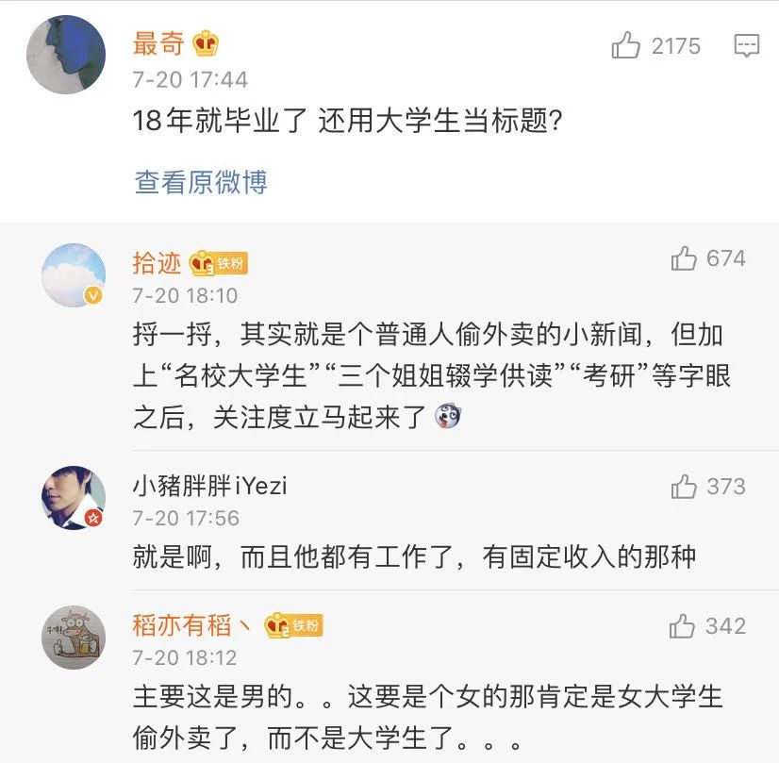Thumbs-up 稻亦有稻's comment
Viewport: 779px width, 763px height.
click(x=683, y=626)
